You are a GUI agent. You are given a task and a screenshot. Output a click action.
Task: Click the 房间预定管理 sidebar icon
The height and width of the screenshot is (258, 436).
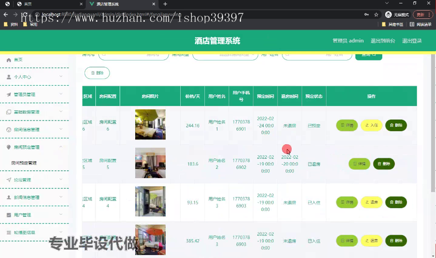point(9,147)
